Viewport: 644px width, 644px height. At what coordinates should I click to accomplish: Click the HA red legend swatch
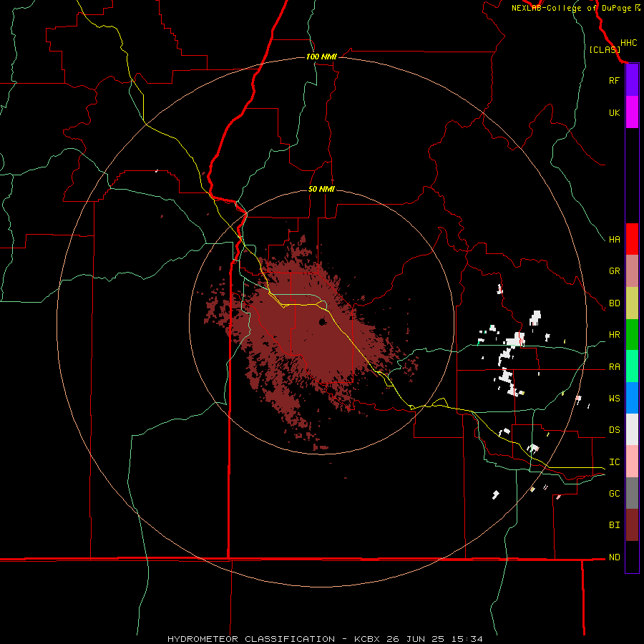[632, 239]
